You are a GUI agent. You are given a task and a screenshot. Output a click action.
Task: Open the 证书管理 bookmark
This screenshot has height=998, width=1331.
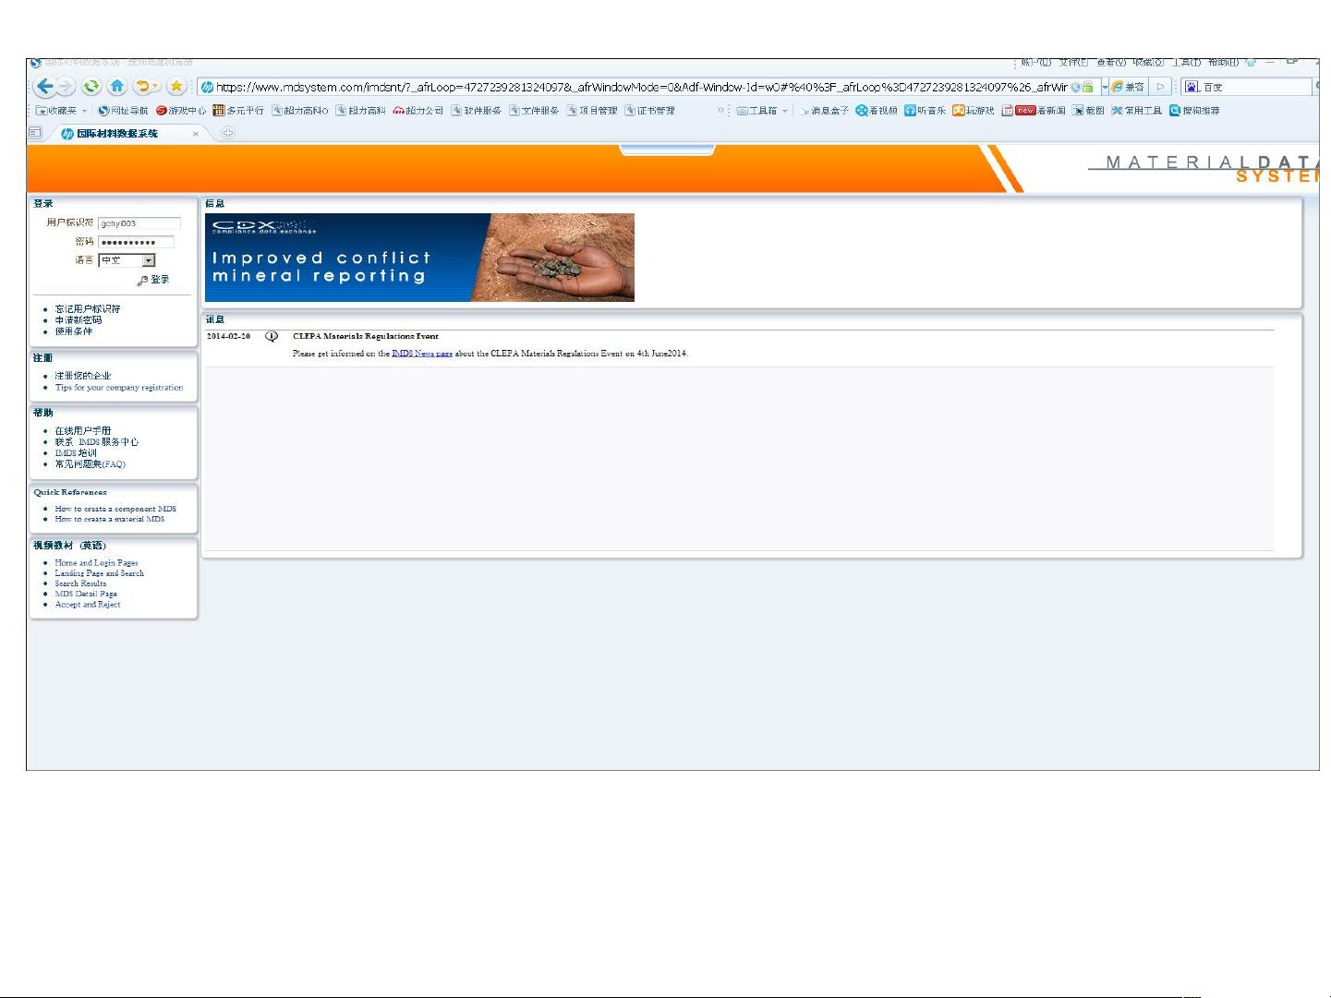tap(649, 111)
